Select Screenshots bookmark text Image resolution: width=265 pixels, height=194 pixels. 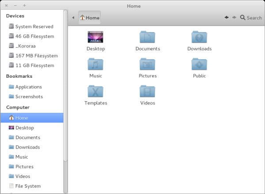pyautogui.click(x=29, y=97)
